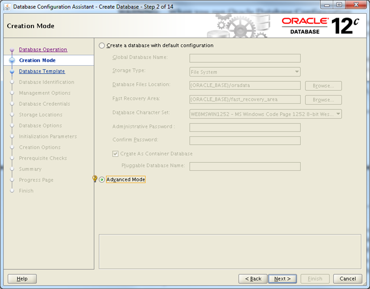Screen dimensions: 370x289
Task: Click the Prerequisite Checks step
Action: 43,158
